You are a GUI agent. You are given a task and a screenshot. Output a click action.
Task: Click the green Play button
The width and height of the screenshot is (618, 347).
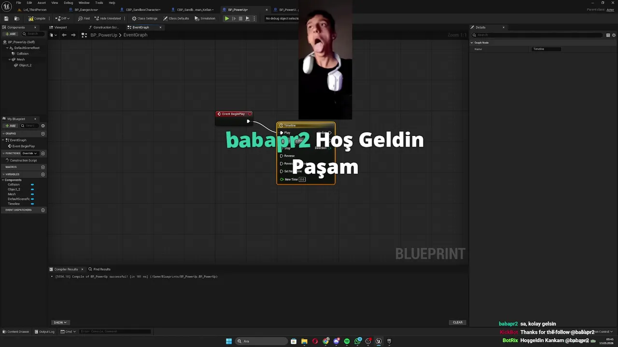(x=227, y=18)
